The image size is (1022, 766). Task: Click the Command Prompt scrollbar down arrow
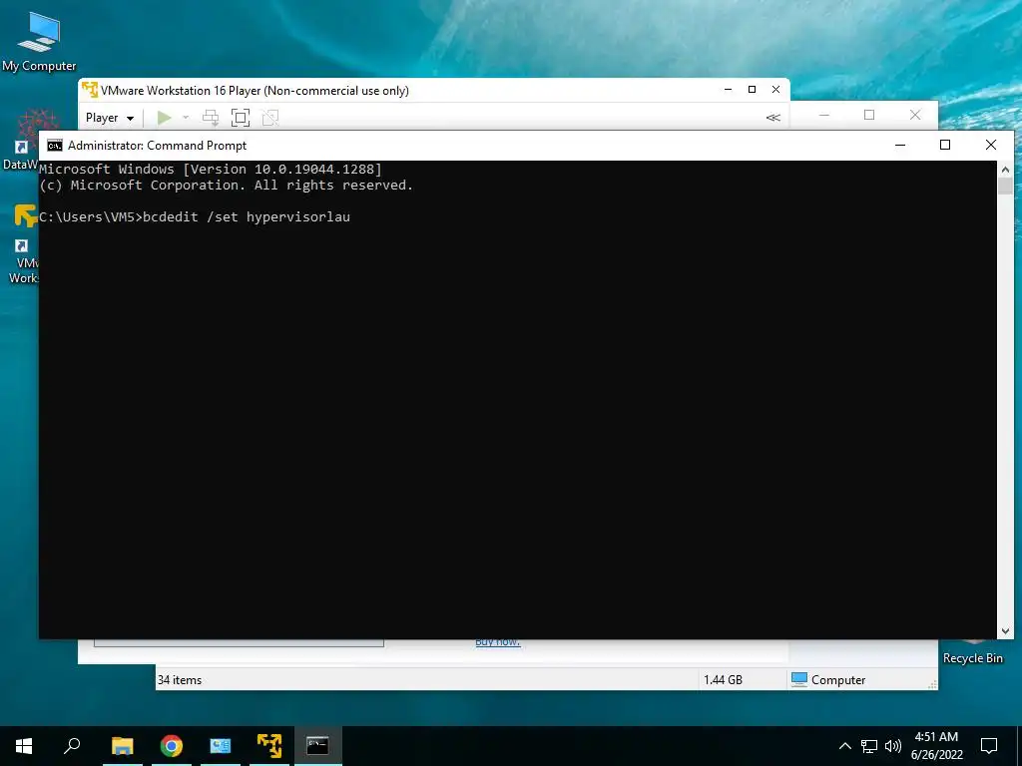1005,630
